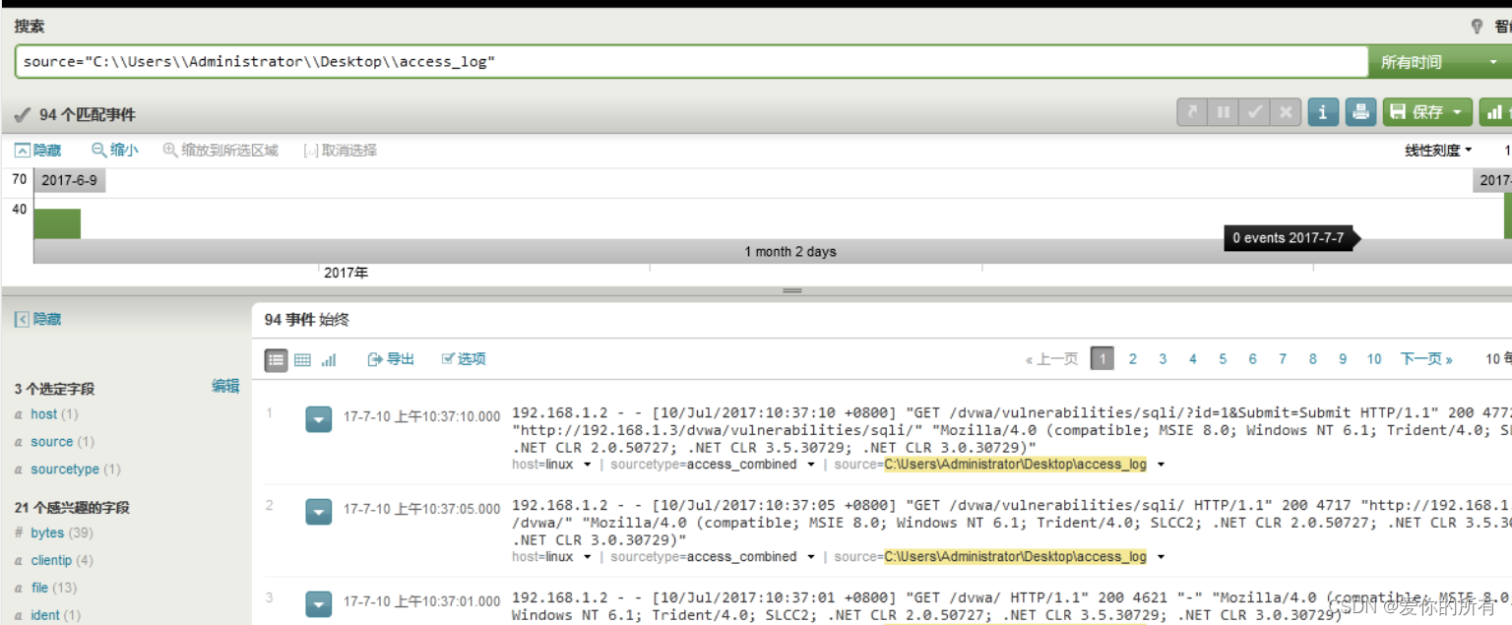Open the 所有时间 time range dropdown
1512x625 pixels.
click(1435, 61)
